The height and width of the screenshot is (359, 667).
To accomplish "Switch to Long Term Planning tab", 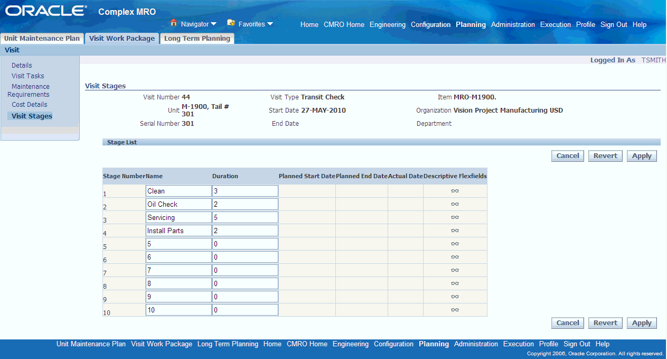I will click(197, 38).
